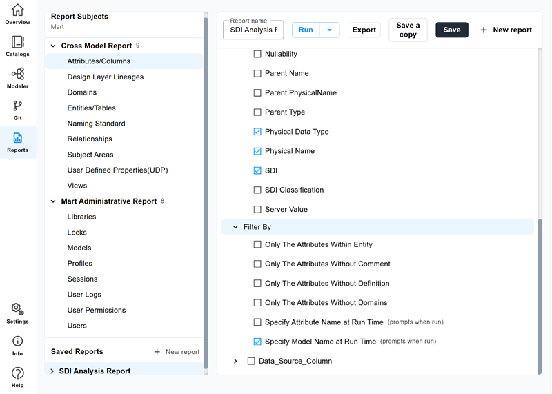Open the Catalogs sidebar icon
The height and width of the screenshot is (394, 552).
[18, 42]
